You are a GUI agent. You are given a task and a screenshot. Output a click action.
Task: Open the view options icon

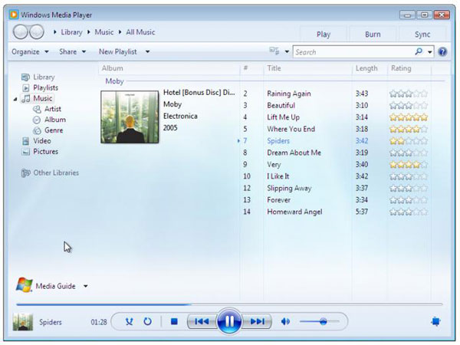pos(274,51)
